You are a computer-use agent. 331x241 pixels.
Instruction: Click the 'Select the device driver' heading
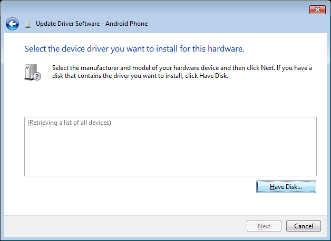click(134, 49)
